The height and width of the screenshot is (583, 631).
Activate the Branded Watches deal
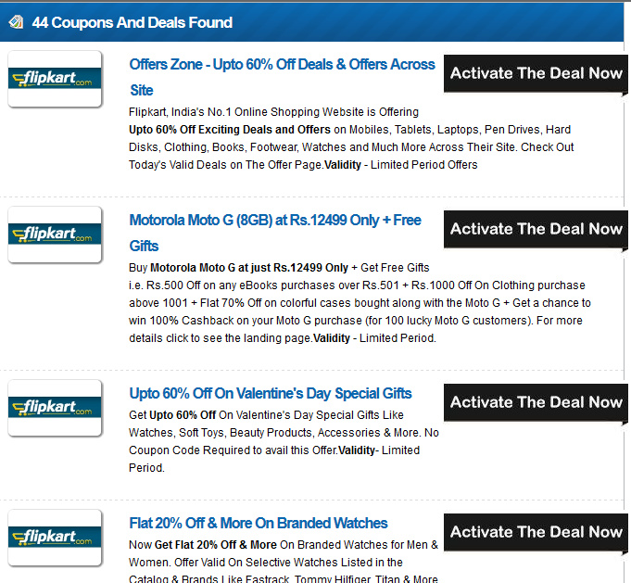[x=536, y=532]
